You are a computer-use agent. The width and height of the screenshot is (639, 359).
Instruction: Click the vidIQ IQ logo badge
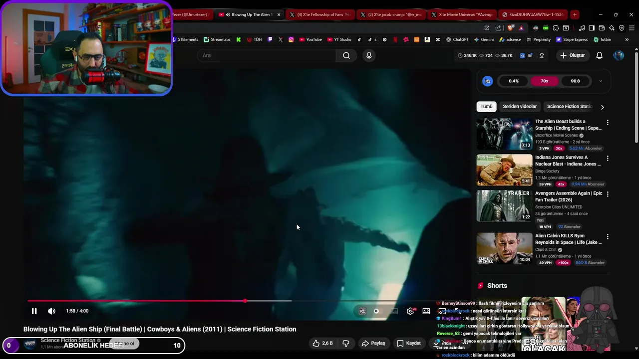(x=488, y=81)
